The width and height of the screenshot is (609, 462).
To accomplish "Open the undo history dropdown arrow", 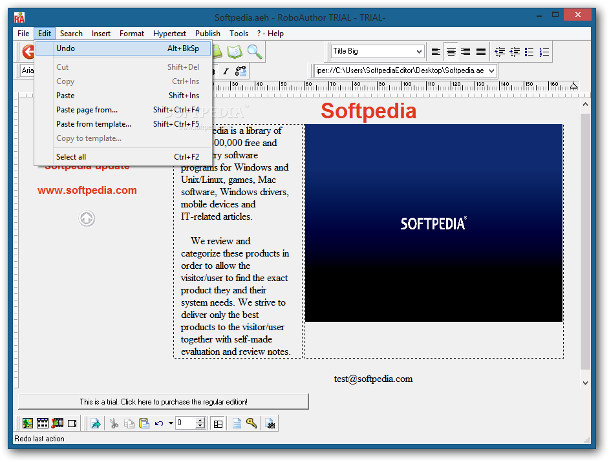I will point(171,424).
